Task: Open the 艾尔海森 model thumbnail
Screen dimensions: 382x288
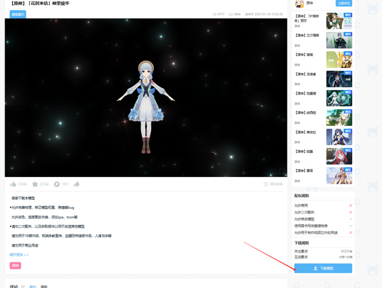Action: (x=339, y=40)
